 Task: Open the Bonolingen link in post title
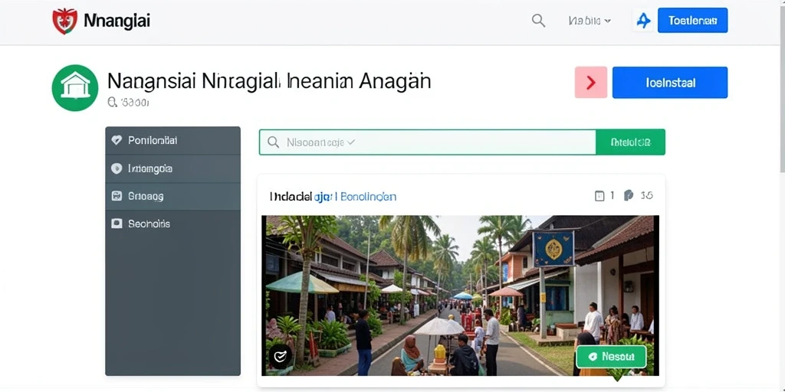click(x=369, y=197)
